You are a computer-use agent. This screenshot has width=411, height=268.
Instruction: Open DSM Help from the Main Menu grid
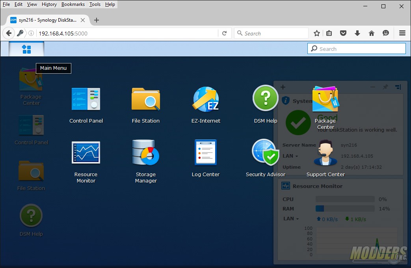click(x=266, y=104)
